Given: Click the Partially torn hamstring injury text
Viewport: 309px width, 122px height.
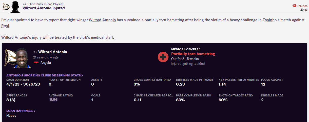Looking at the screenshot, I should coord(193,54).
